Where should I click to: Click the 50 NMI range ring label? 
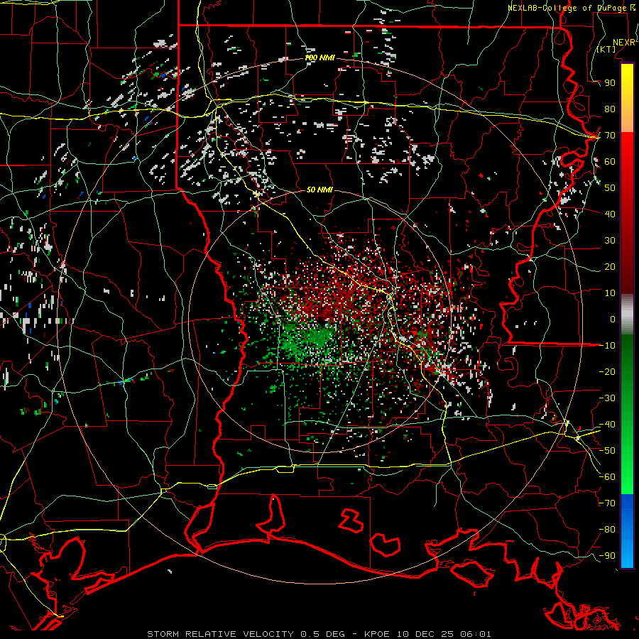[320, 190]
